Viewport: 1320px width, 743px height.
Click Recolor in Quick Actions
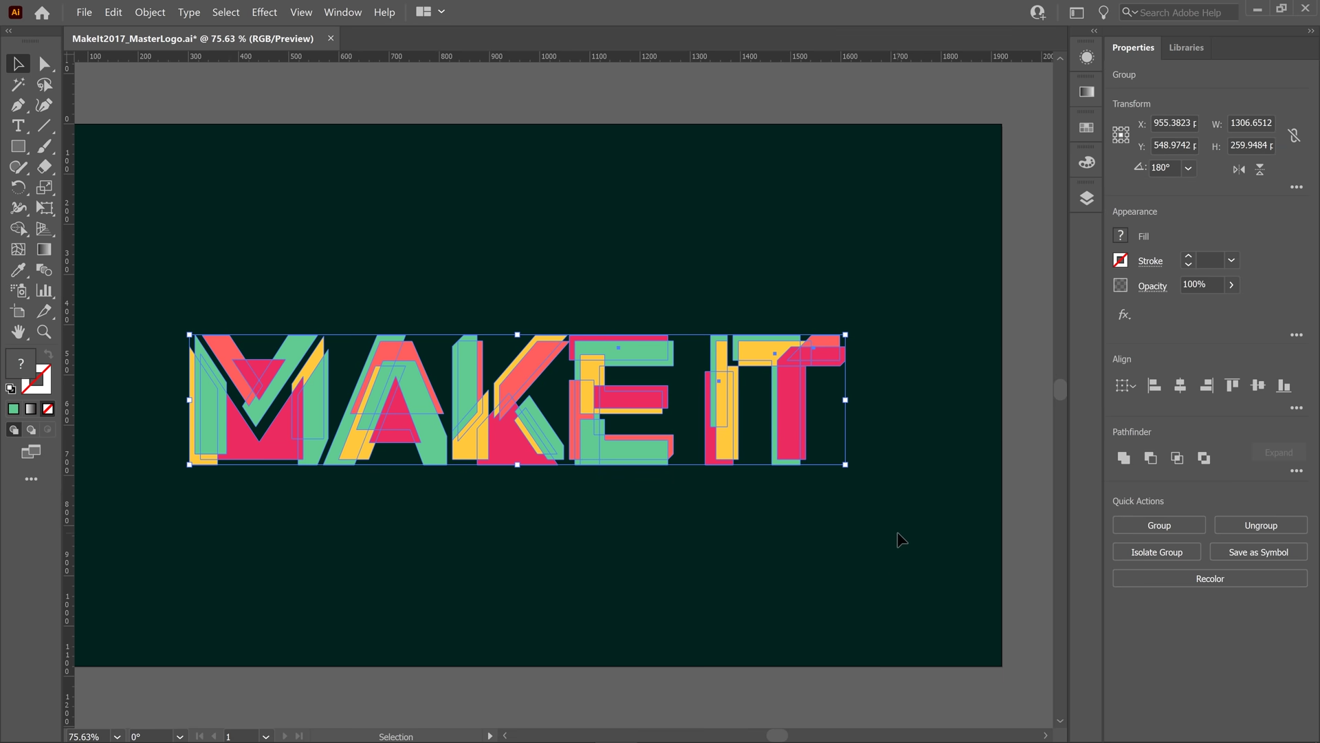coord(1210,579)
